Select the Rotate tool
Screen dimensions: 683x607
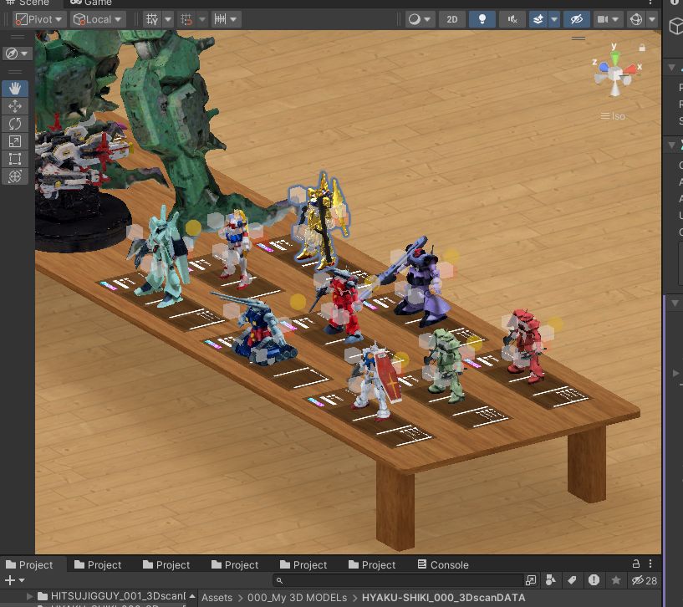[x=15, y=124]
